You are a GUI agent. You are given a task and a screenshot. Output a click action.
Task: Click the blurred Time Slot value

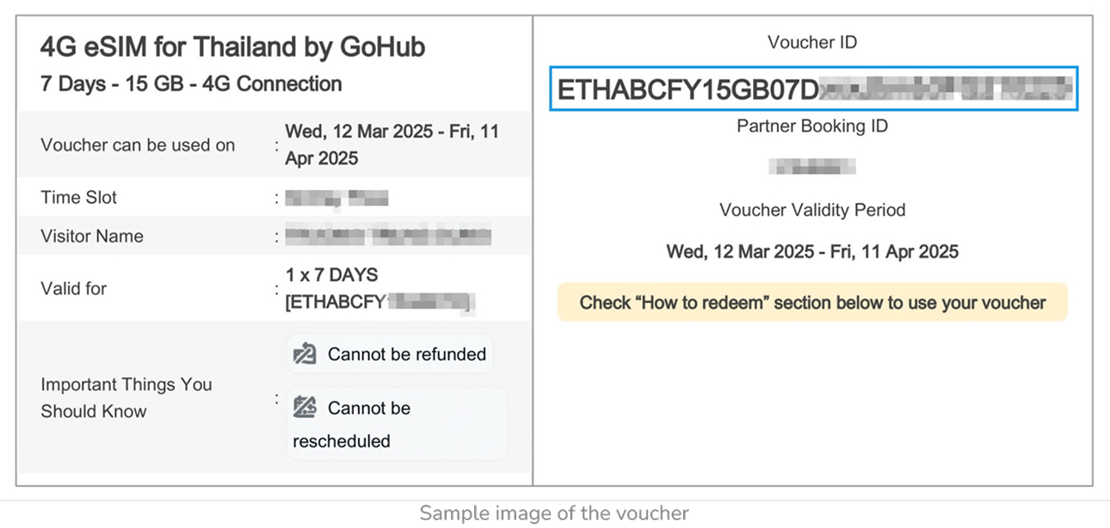pos(336,199)
